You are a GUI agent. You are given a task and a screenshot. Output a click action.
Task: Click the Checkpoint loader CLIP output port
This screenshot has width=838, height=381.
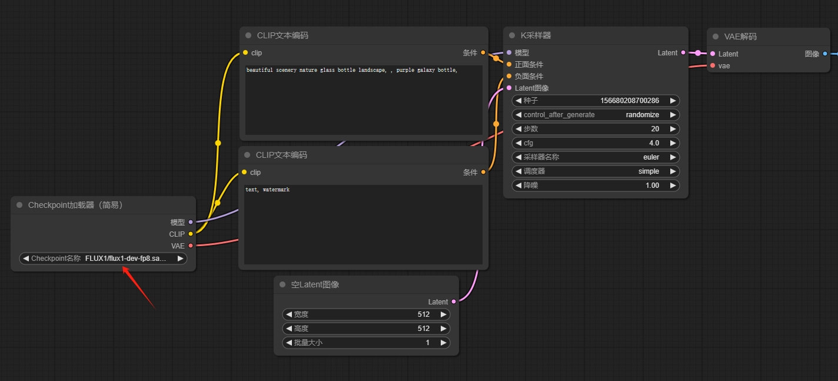pos(191,234)
